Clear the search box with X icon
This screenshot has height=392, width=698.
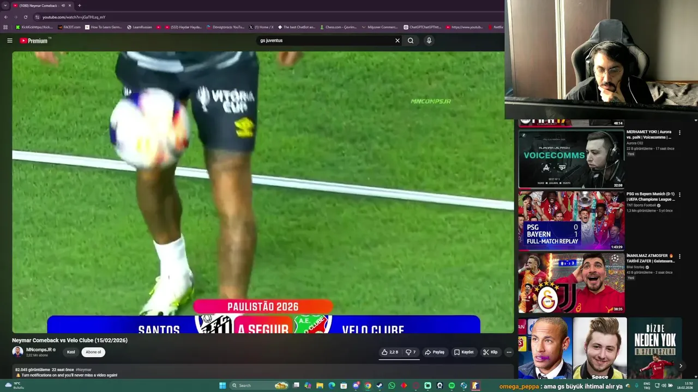398,40
